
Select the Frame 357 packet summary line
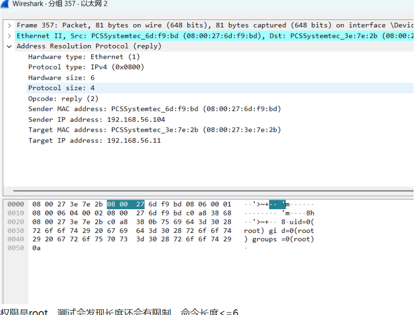click(x=214, y=25)
